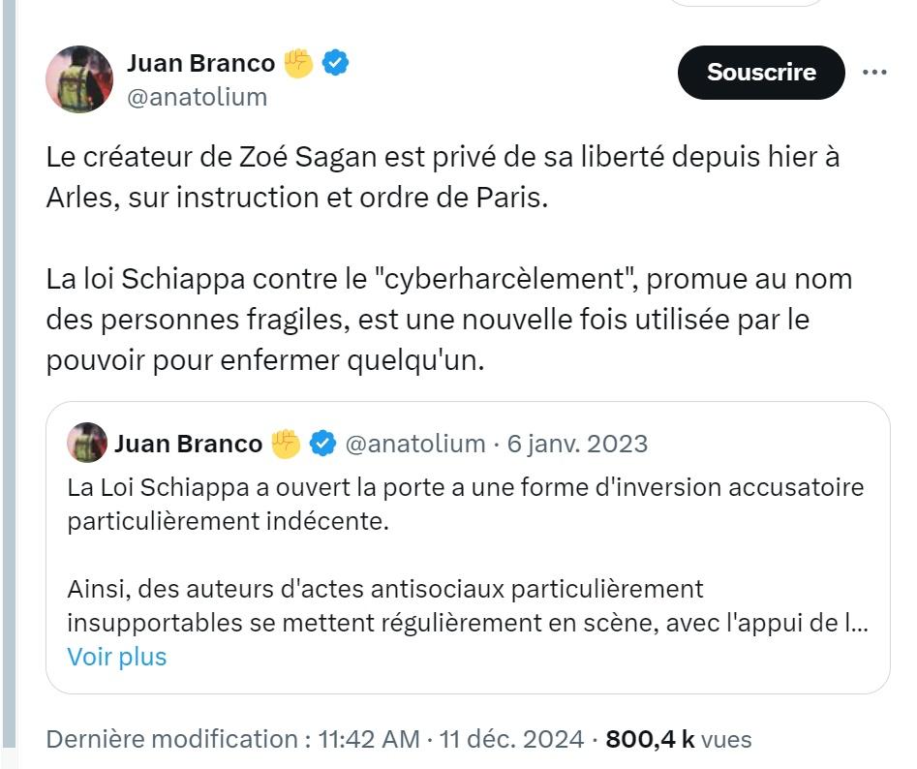Click the Souscrire button
Image resolution: width=917 pixels, height=769 pixels.
coord(761,73)
